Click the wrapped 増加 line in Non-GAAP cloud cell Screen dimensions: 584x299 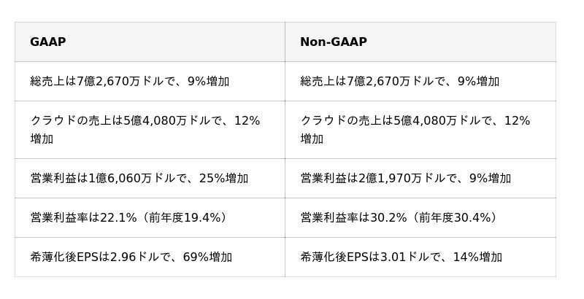tap(312, 139)
